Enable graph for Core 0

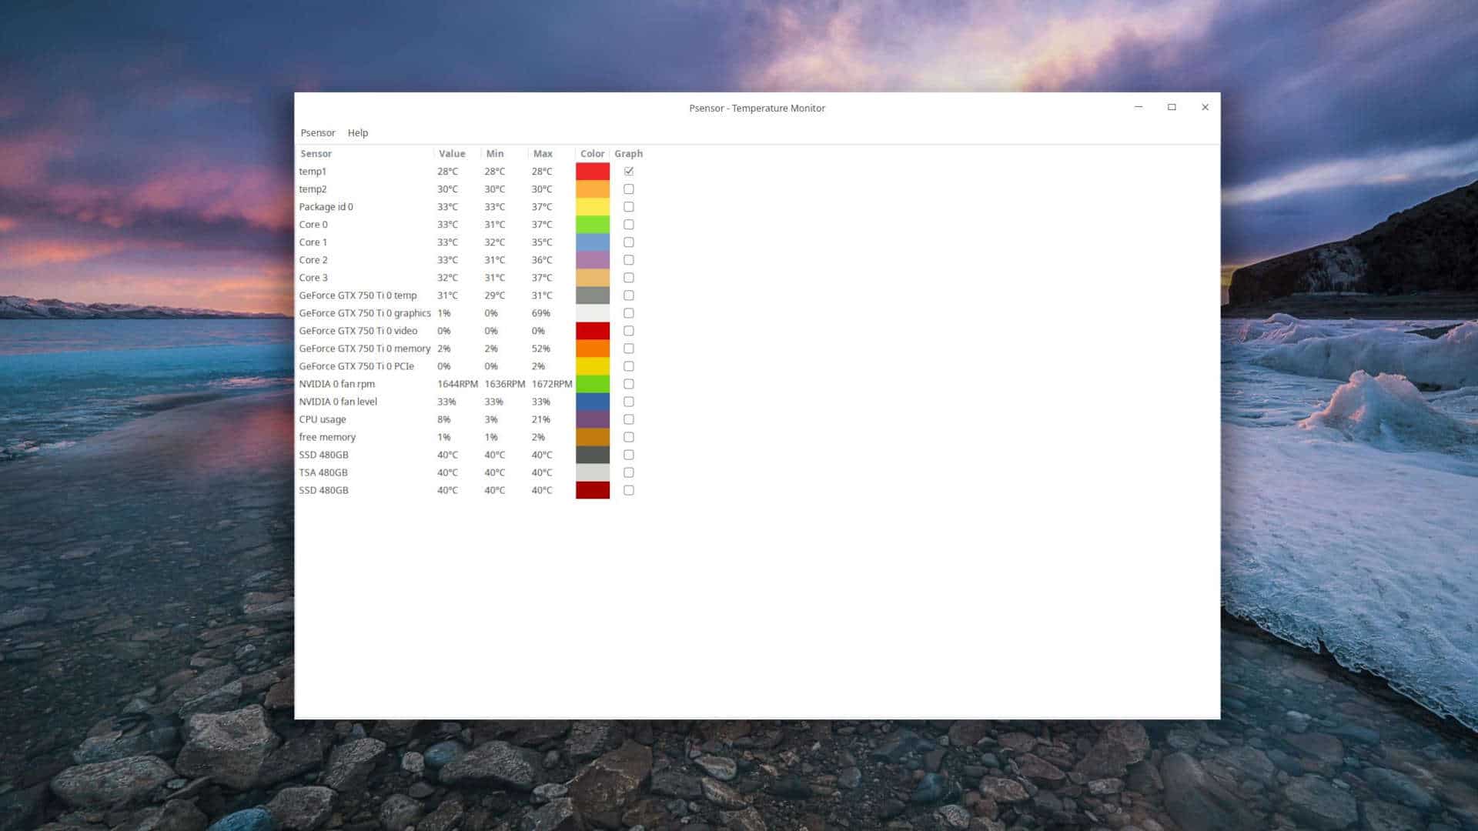point(629,224)
